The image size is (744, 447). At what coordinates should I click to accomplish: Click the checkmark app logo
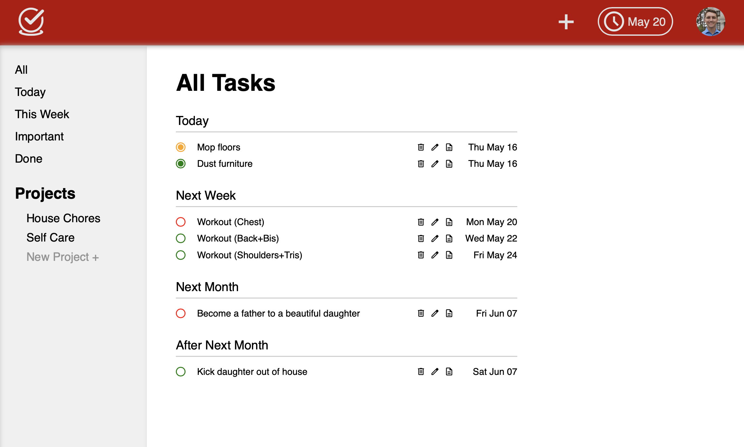pyautogui.click(x=31, y=22)
